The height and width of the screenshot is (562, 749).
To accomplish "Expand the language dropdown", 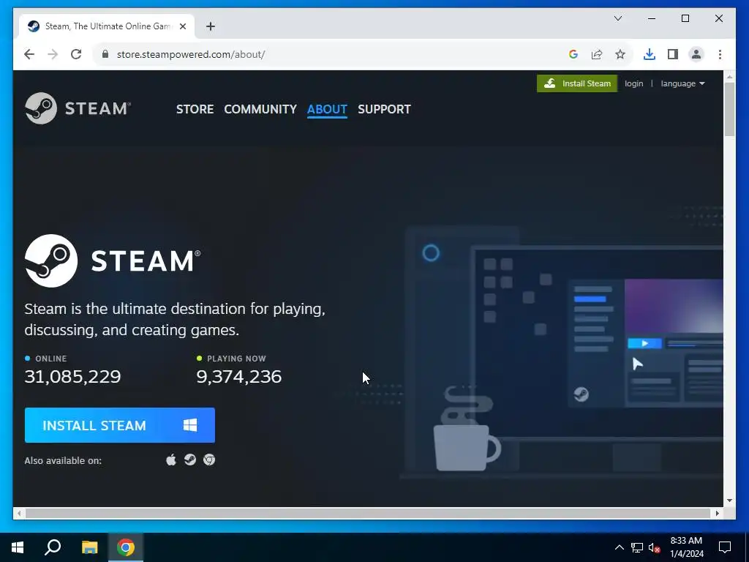I will pos(682,83).
